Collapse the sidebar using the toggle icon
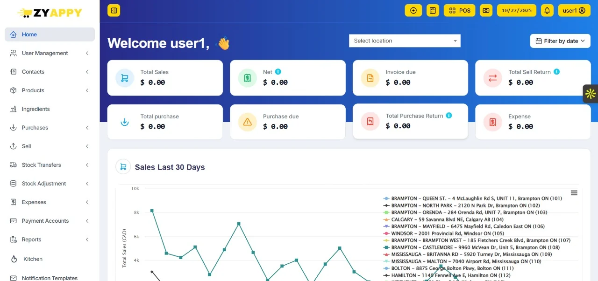This screenshot has height=281, width=598. pos(114,10)
